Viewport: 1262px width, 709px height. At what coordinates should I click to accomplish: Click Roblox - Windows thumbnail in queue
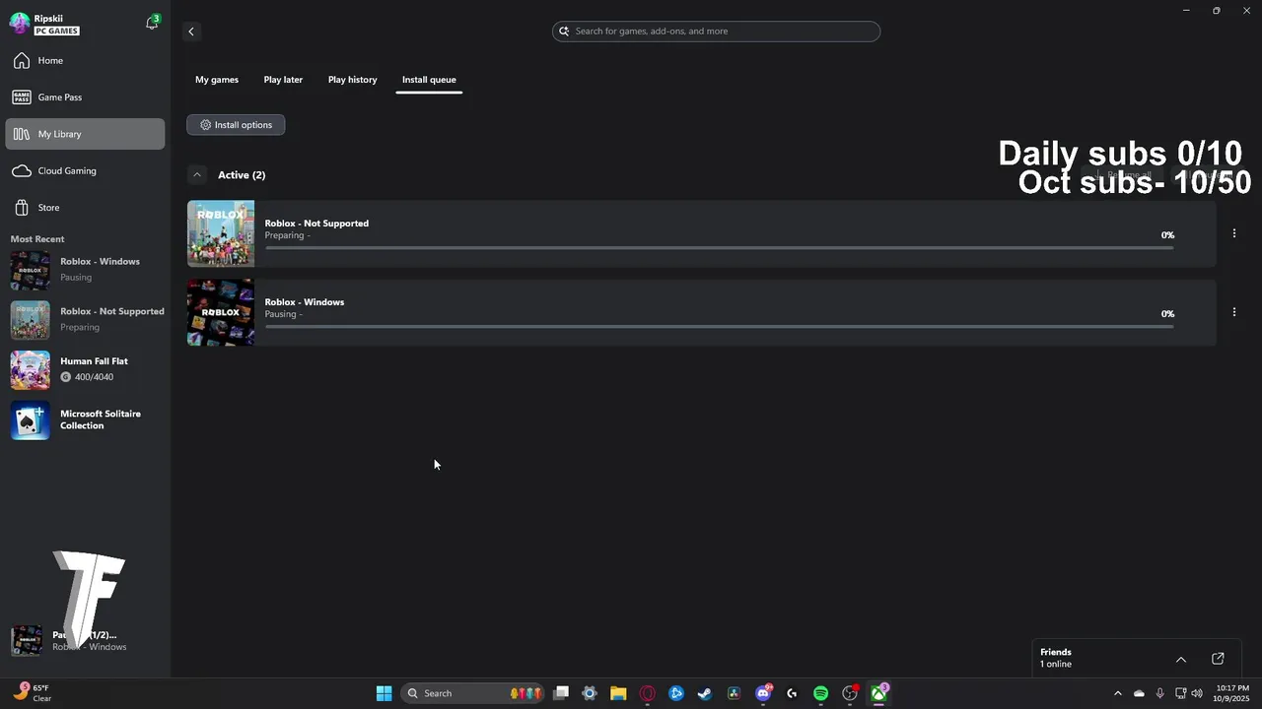click(x=221, y=312)
